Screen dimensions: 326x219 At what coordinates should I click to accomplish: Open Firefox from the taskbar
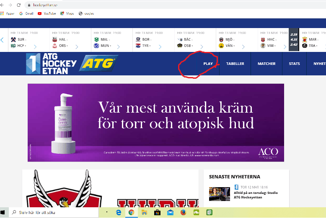183,212
